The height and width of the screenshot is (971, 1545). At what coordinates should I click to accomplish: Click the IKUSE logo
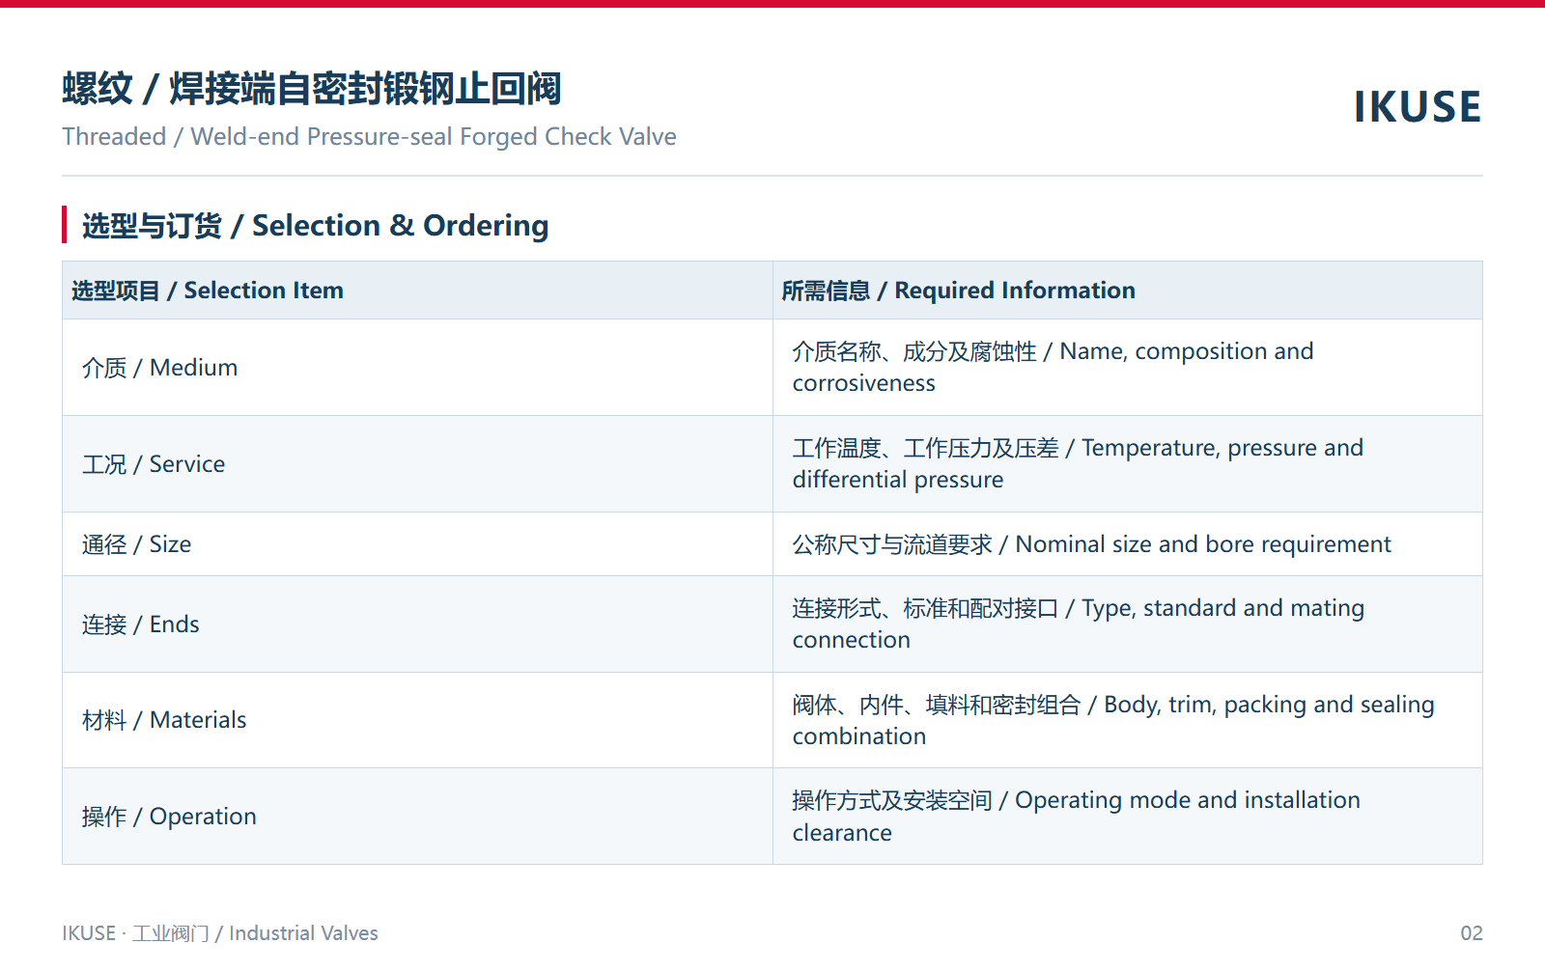(1417, 106)
